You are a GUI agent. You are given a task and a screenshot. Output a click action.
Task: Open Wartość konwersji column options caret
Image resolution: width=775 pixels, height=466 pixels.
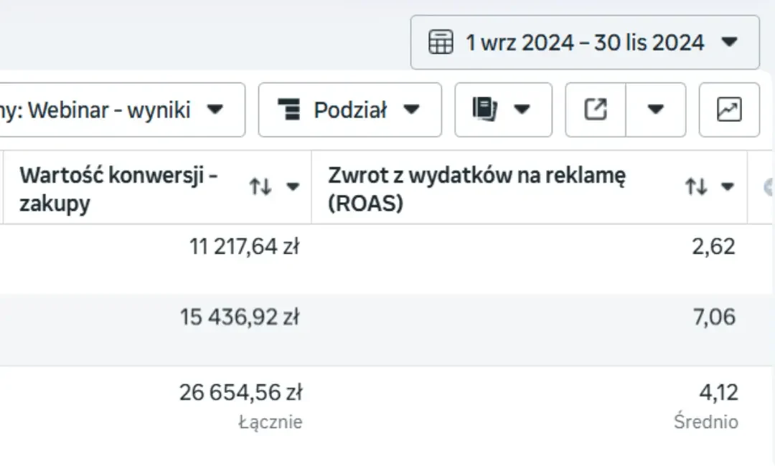click(293, 186)
